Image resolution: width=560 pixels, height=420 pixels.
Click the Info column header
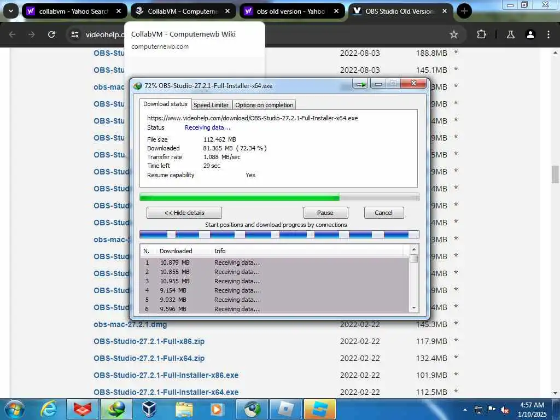(x=220, y=251)
